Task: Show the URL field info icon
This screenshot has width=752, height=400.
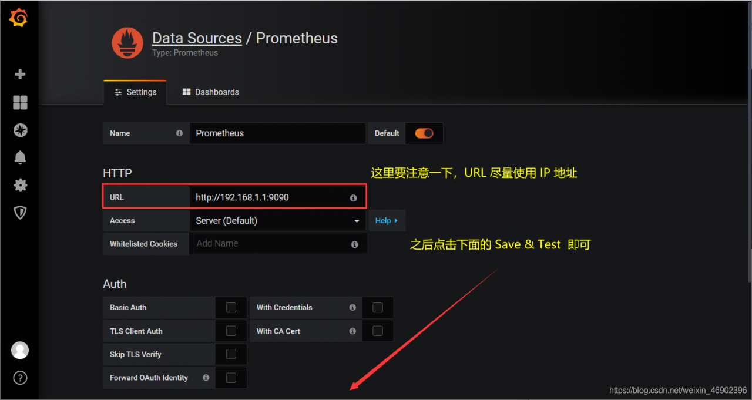Action: [353, 198]
